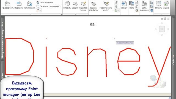
Task: Select the red letter D polyline
Action: 5,56
